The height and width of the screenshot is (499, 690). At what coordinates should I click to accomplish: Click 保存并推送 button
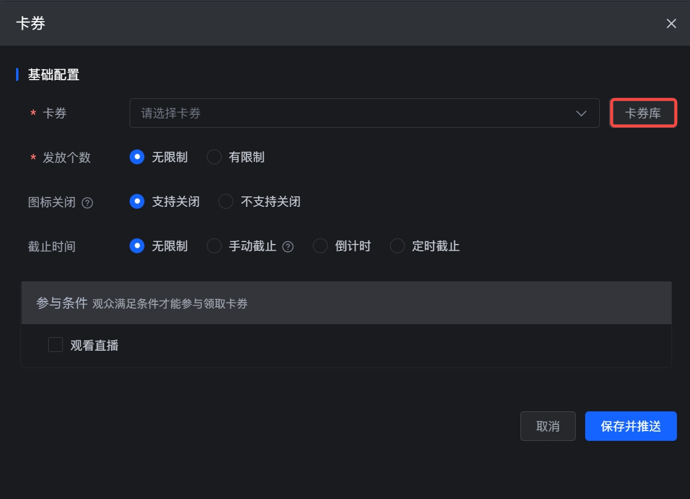(x=631, y=426)
